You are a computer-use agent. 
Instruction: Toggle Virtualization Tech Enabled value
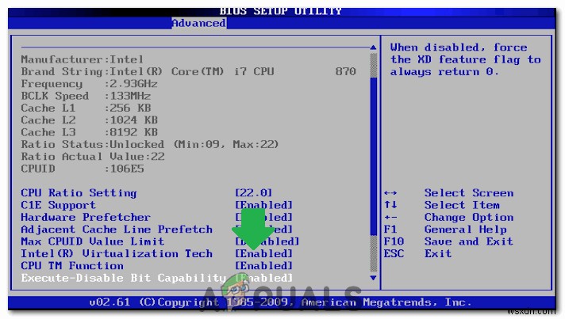click(x=263, y=253)
